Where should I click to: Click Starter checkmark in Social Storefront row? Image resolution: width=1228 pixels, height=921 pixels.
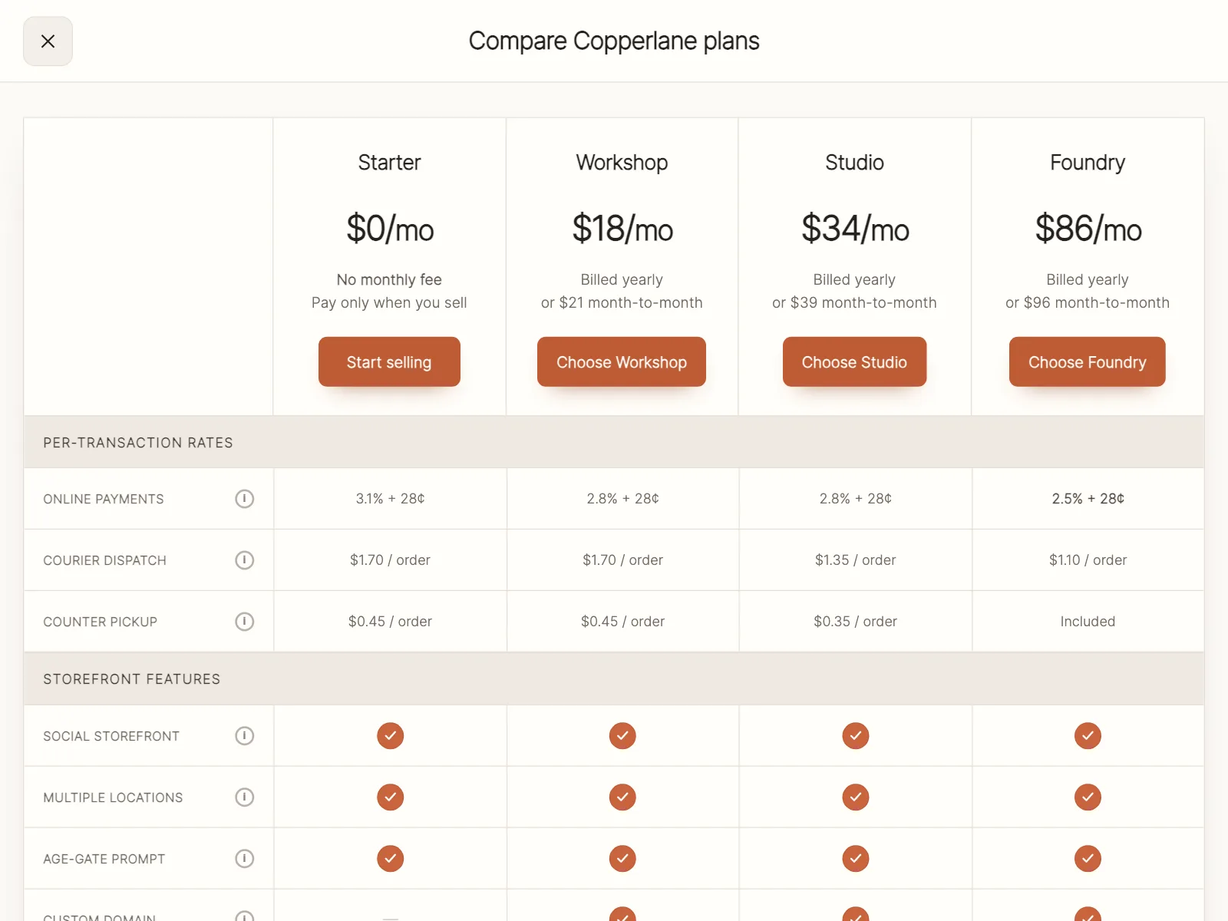tap(390, 736)
